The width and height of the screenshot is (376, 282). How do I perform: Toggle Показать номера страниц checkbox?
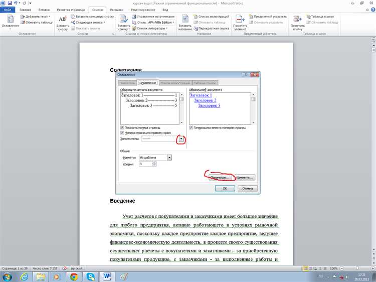[x=122, y=127]
